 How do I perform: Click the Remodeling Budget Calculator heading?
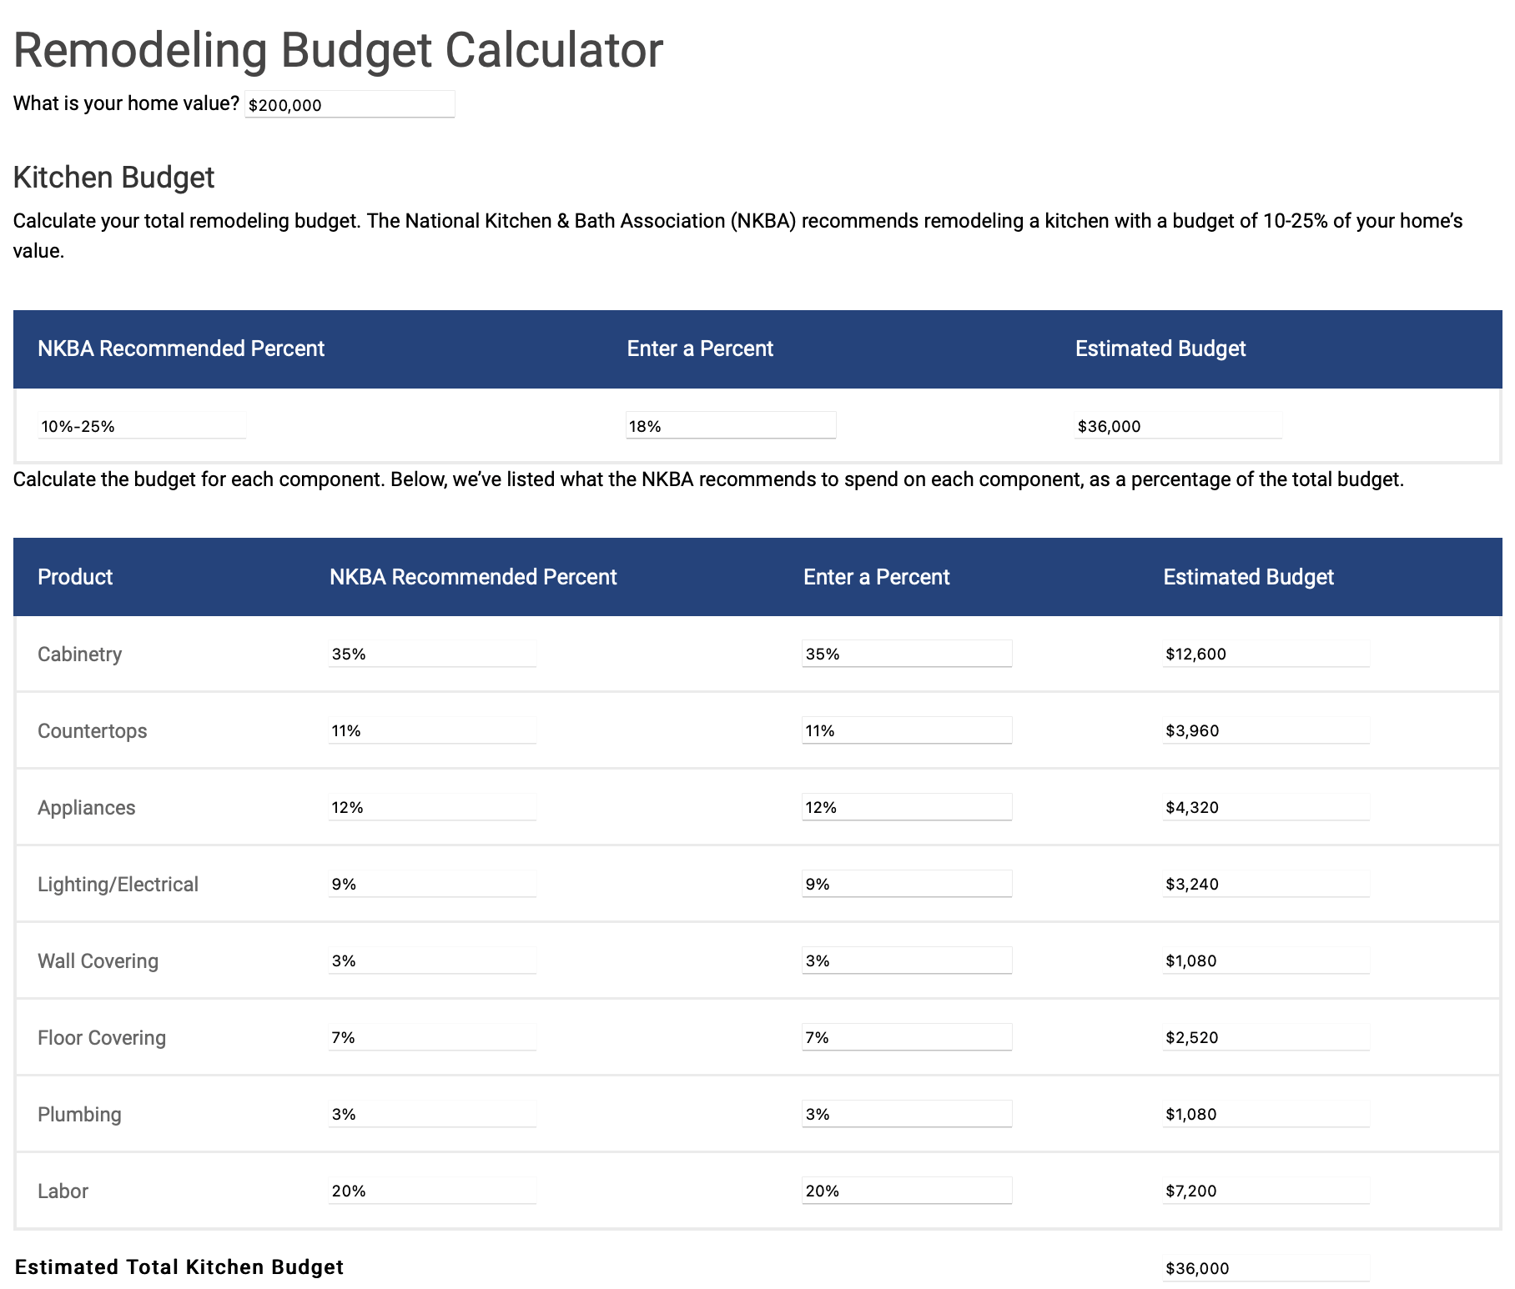(x=338, y=50)
